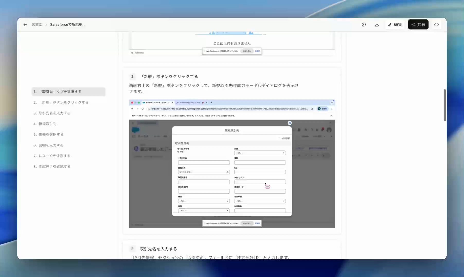Click the 編集 edit button

coord(395,25)
